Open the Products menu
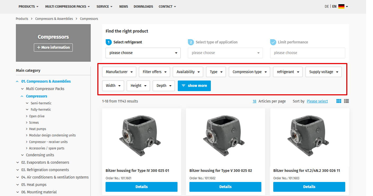 [x=28, y=7]
